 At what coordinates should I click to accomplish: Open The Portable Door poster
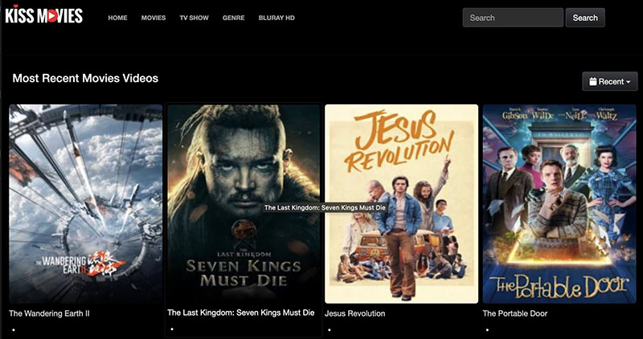pos(559,202)
